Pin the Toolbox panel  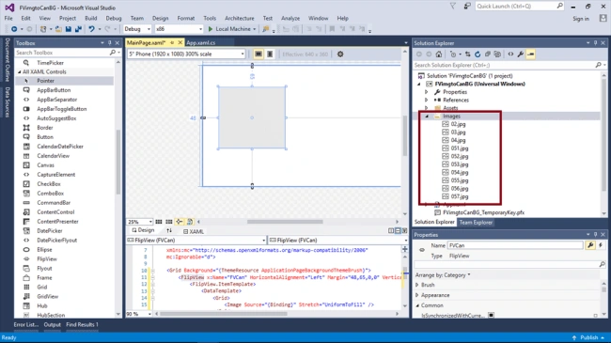(x=109, y=43)
